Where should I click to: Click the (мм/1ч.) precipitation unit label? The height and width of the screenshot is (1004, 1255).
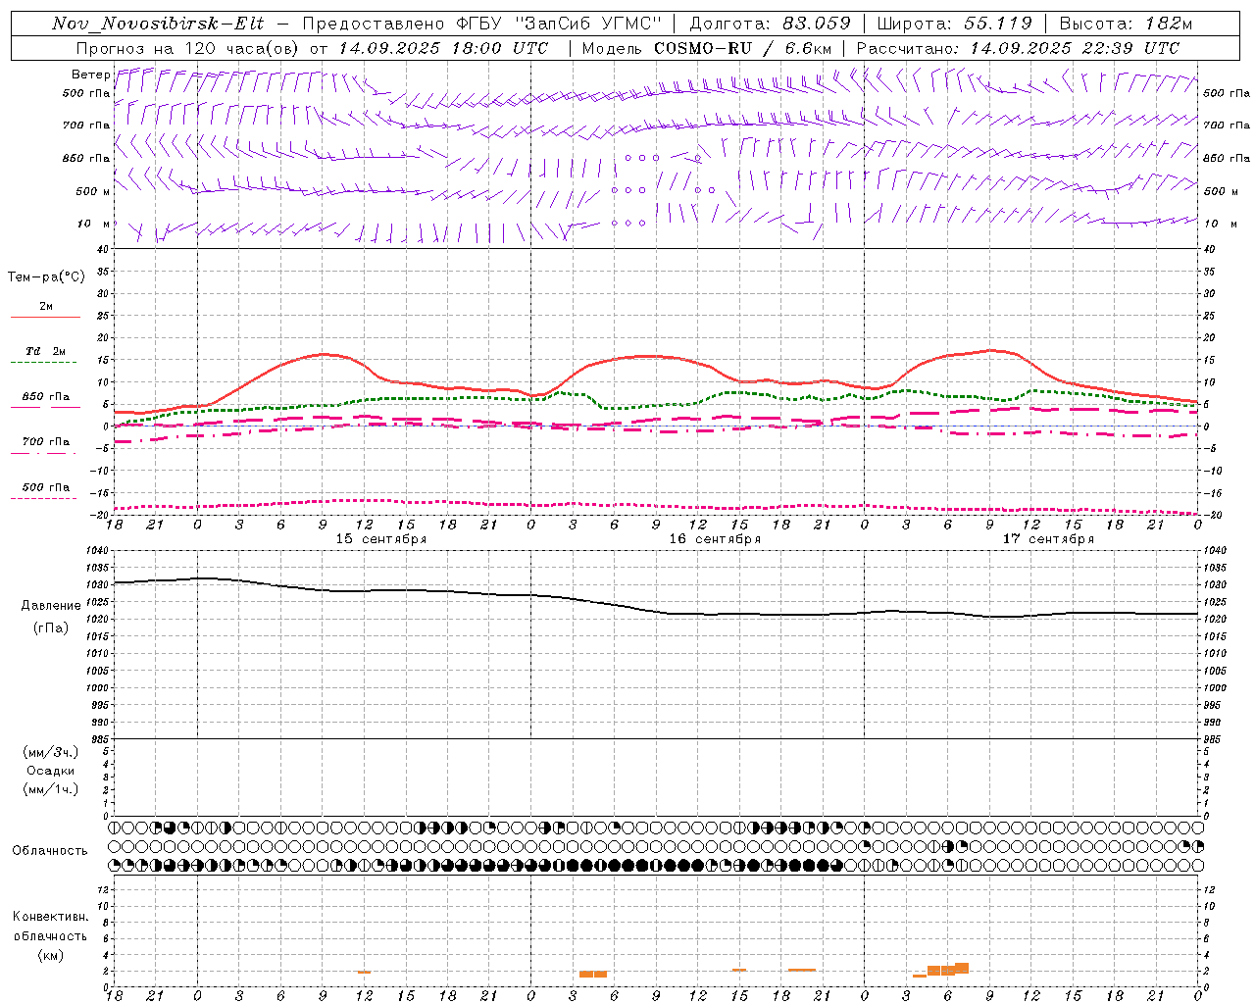coord(51,789)
